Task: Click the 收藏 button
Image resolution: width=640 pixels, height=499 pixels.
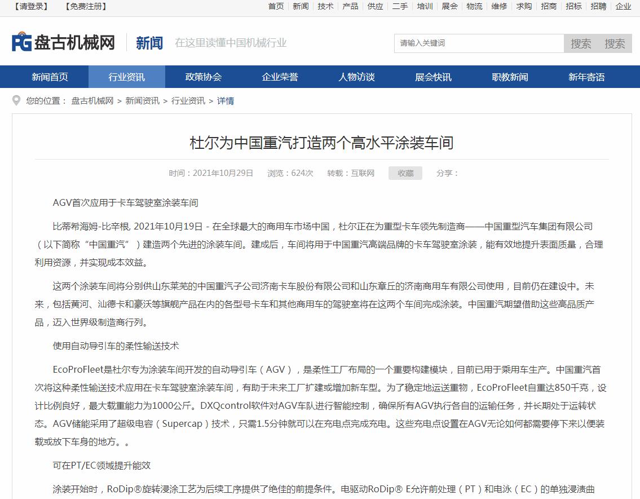Action: 405,173
